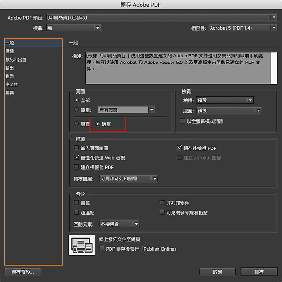Open the 轉存圖層 dropdown

click(x=128, y=179)
